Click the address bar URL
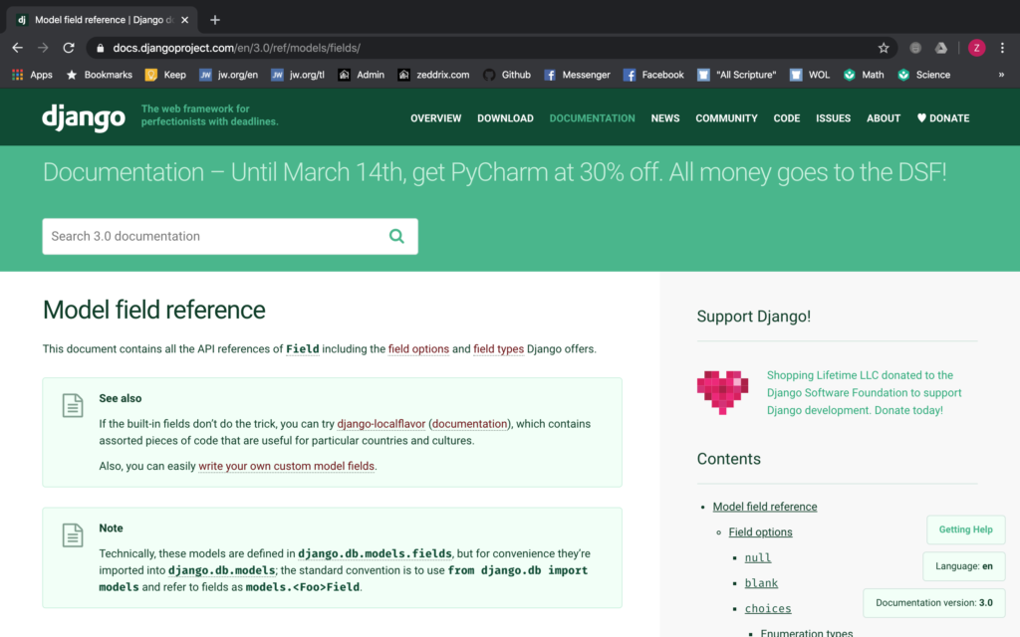 [237, 48]
